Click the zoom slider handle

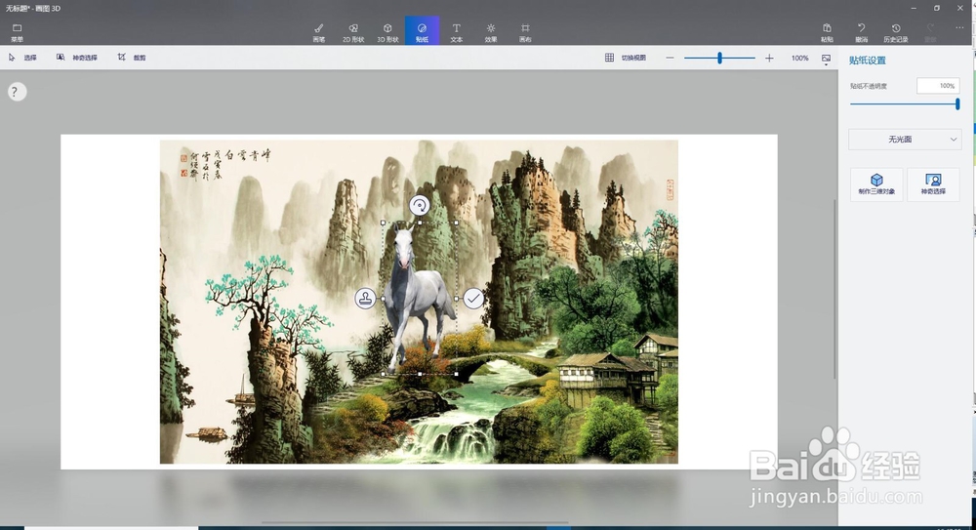click(719, 58)
